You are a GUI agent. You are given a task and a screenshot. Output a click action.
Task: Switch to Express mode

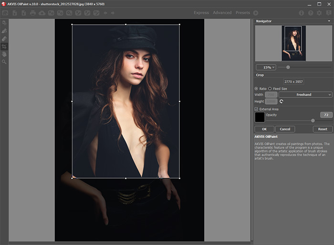(x=201, y=13)
